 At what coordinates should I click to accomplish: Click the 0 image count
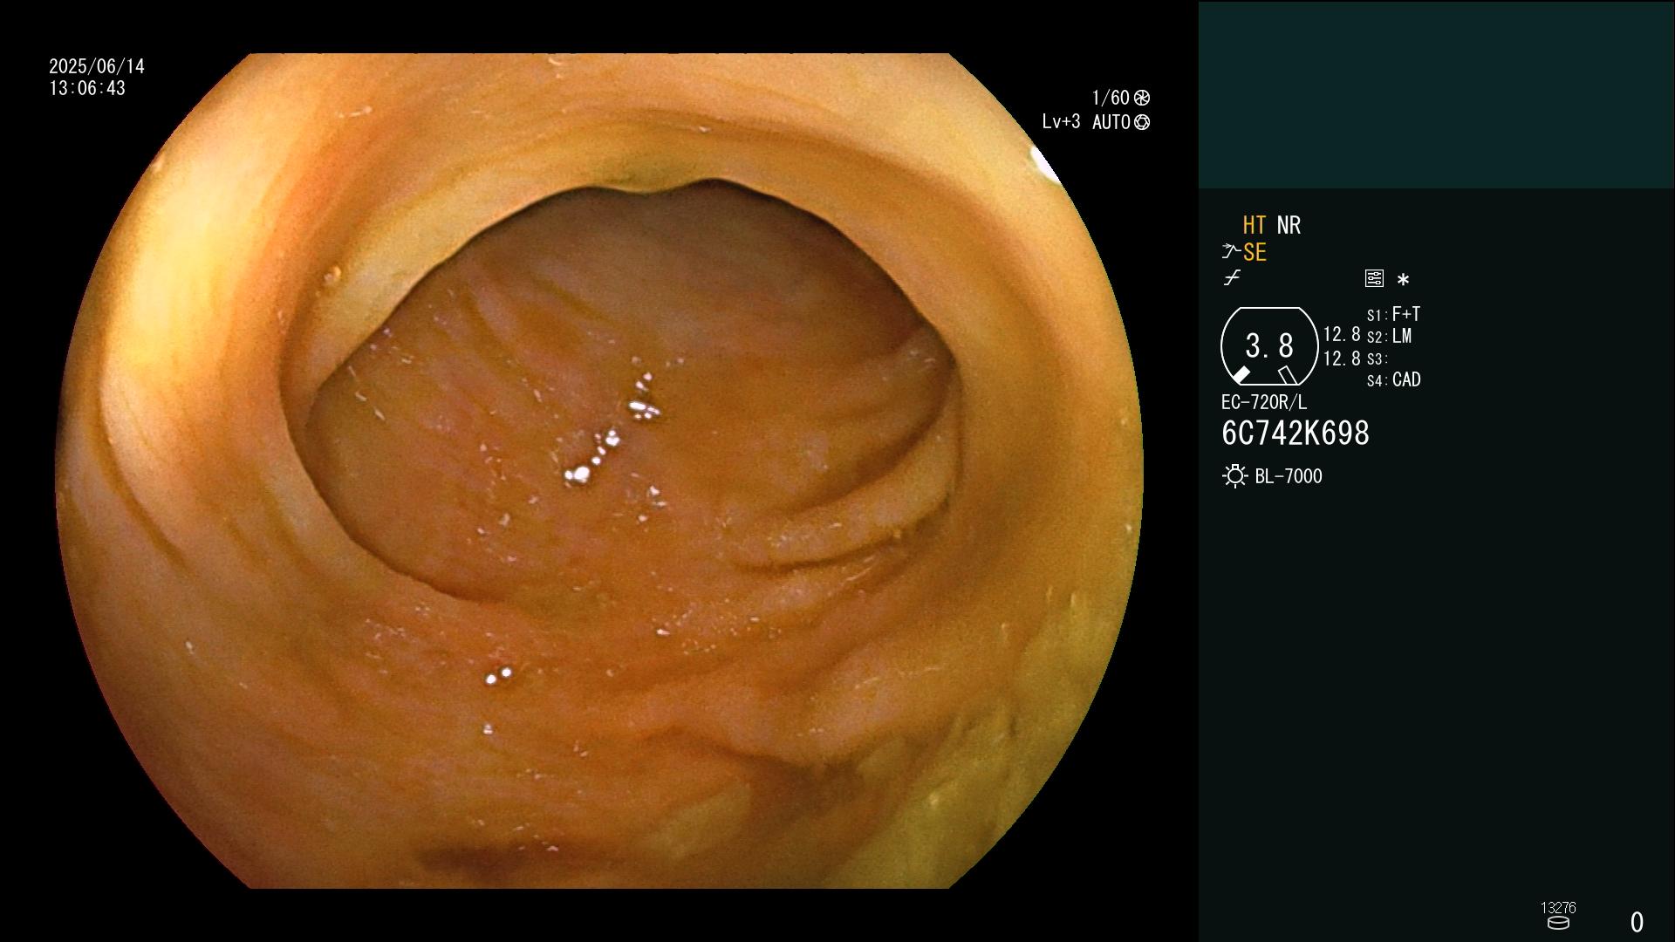1637,922
